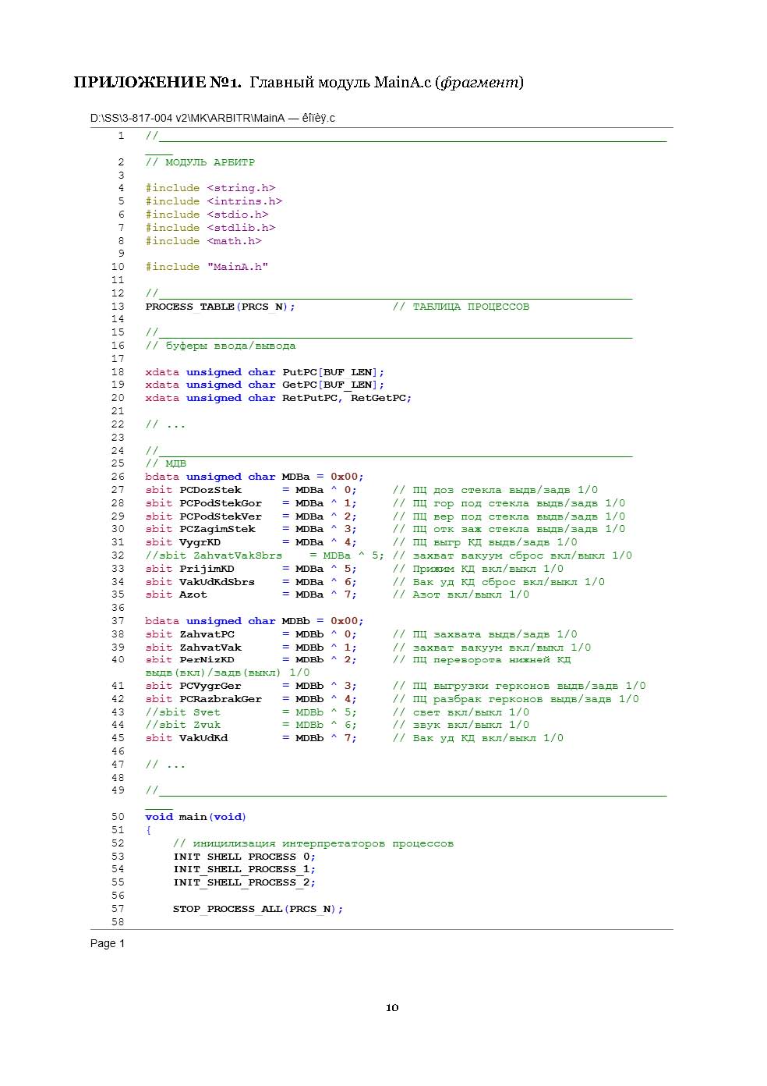The height and width of the screenshot is (1086, 767).
Task: Click the identifier 'ZahvatPC'
Action: tap(207, 634)
